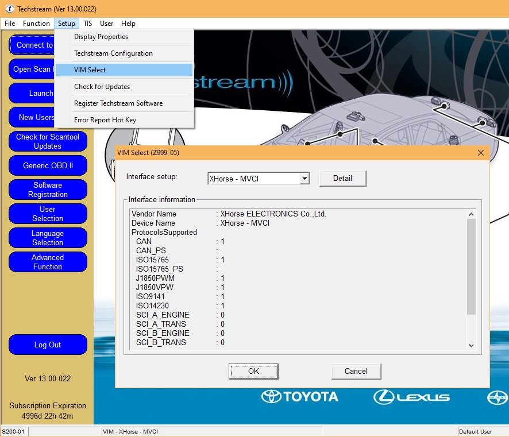509x437 pixels.
Task: Click the Software Registration button
Action: [x=48, y=190]
